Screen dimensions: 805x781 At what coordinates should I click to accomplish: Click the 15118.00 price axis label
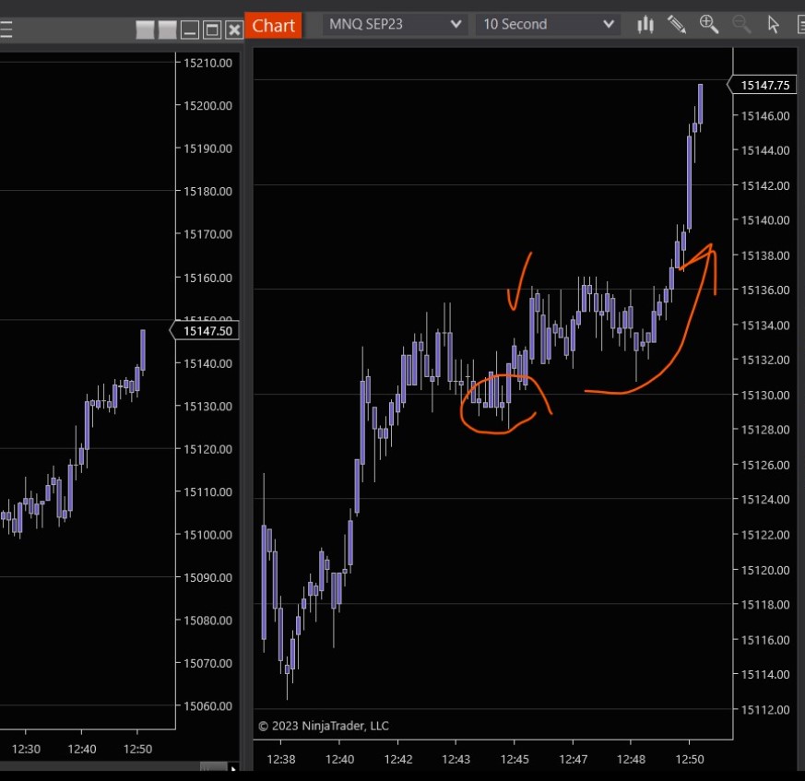pyautogui.click(x=765, y=605)
